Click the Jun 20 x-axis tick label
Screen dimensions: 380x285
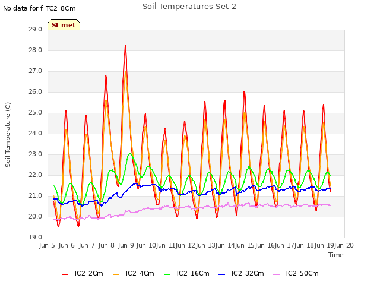click(x=344, y=245)
